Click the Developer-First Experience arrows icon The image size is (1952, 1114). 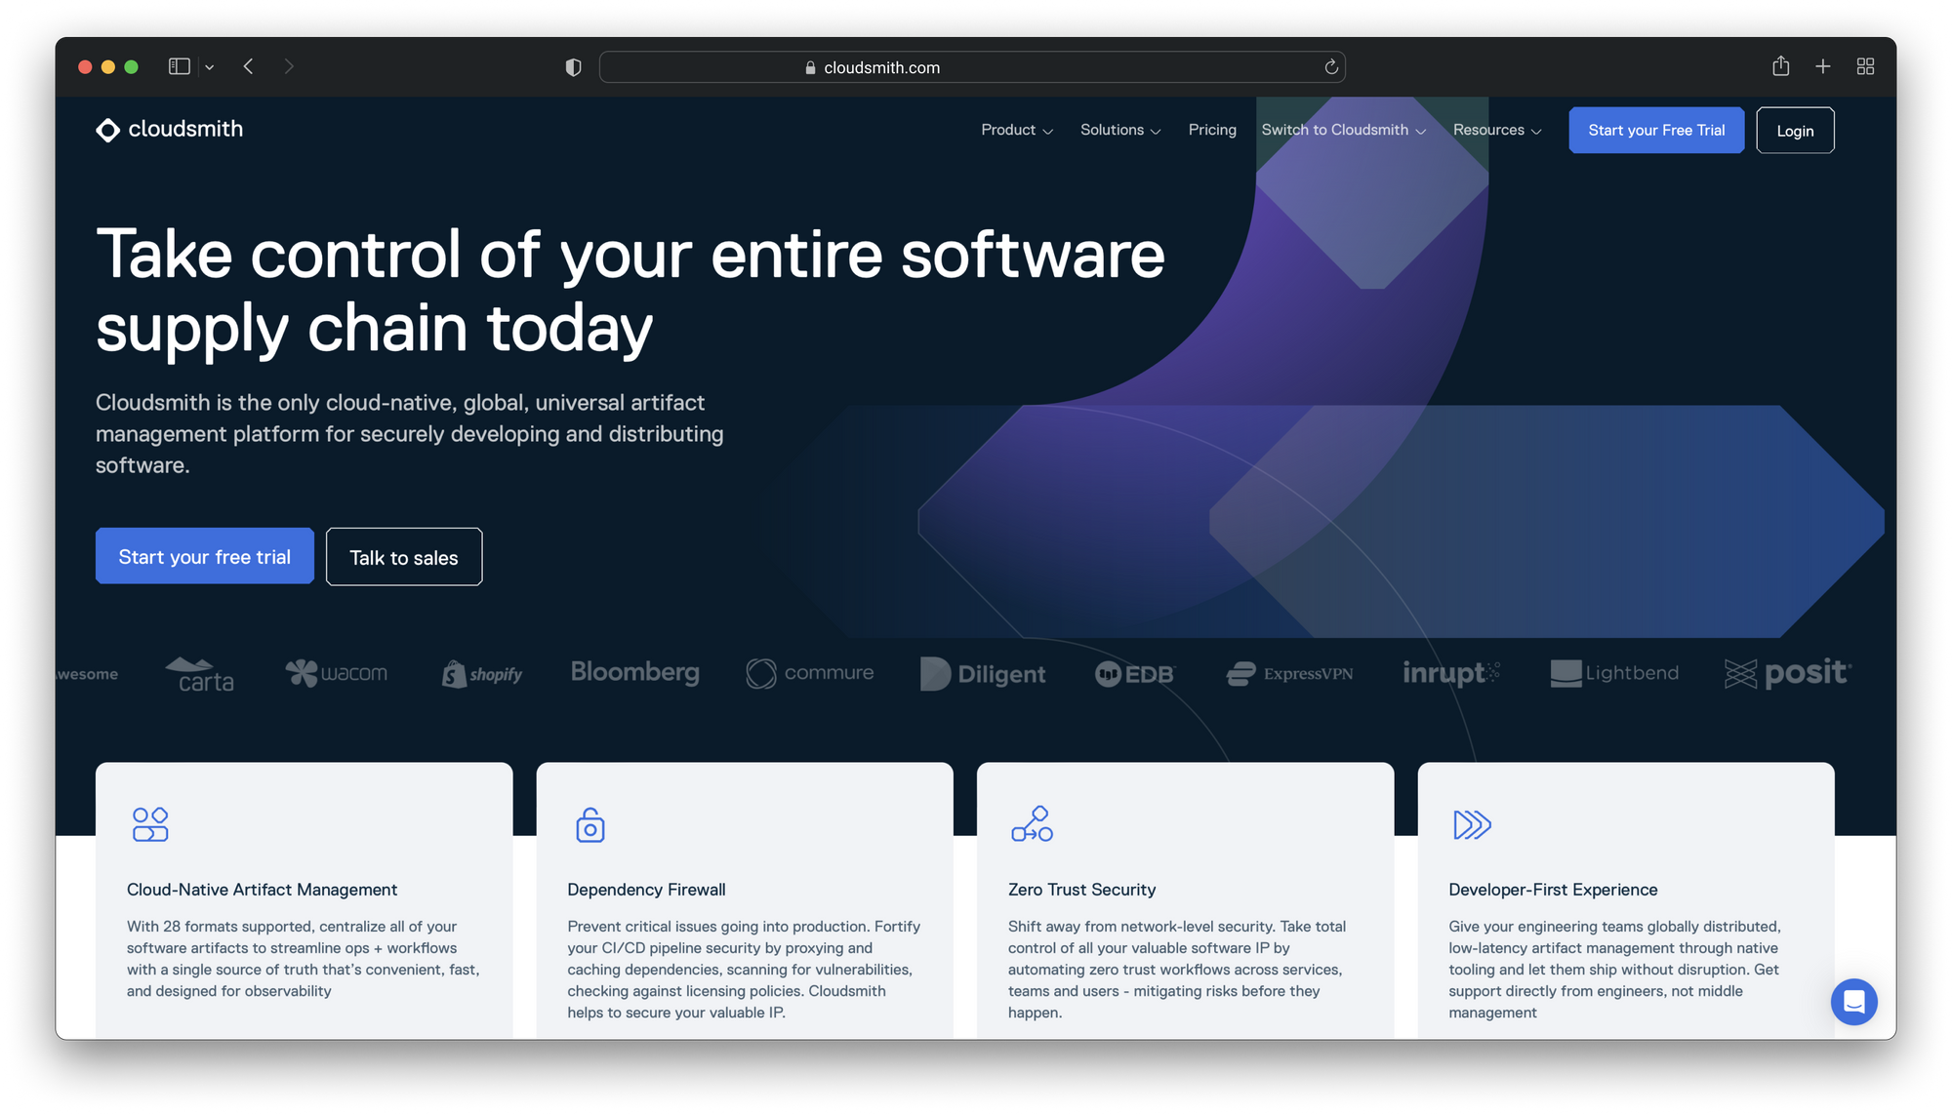coord(1472,824)
